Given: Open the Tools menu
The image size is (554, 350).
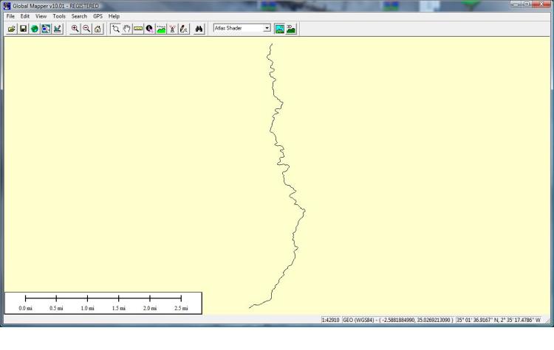Looking at the screenshot, I should (59, 16).
